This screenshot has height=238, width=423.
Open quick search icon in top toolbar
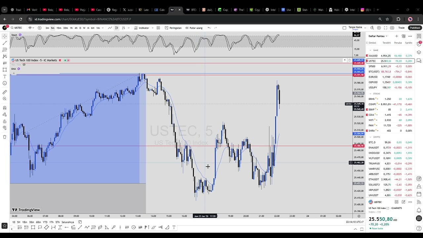(372, 28)
